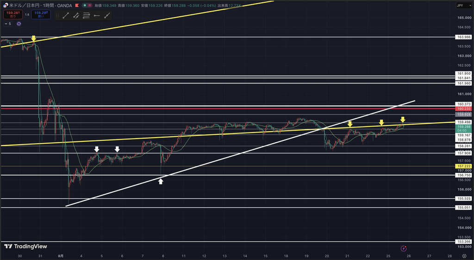
Task: Open the TradingView logo link
Action: pyautogui.click(x=26, y=247)
